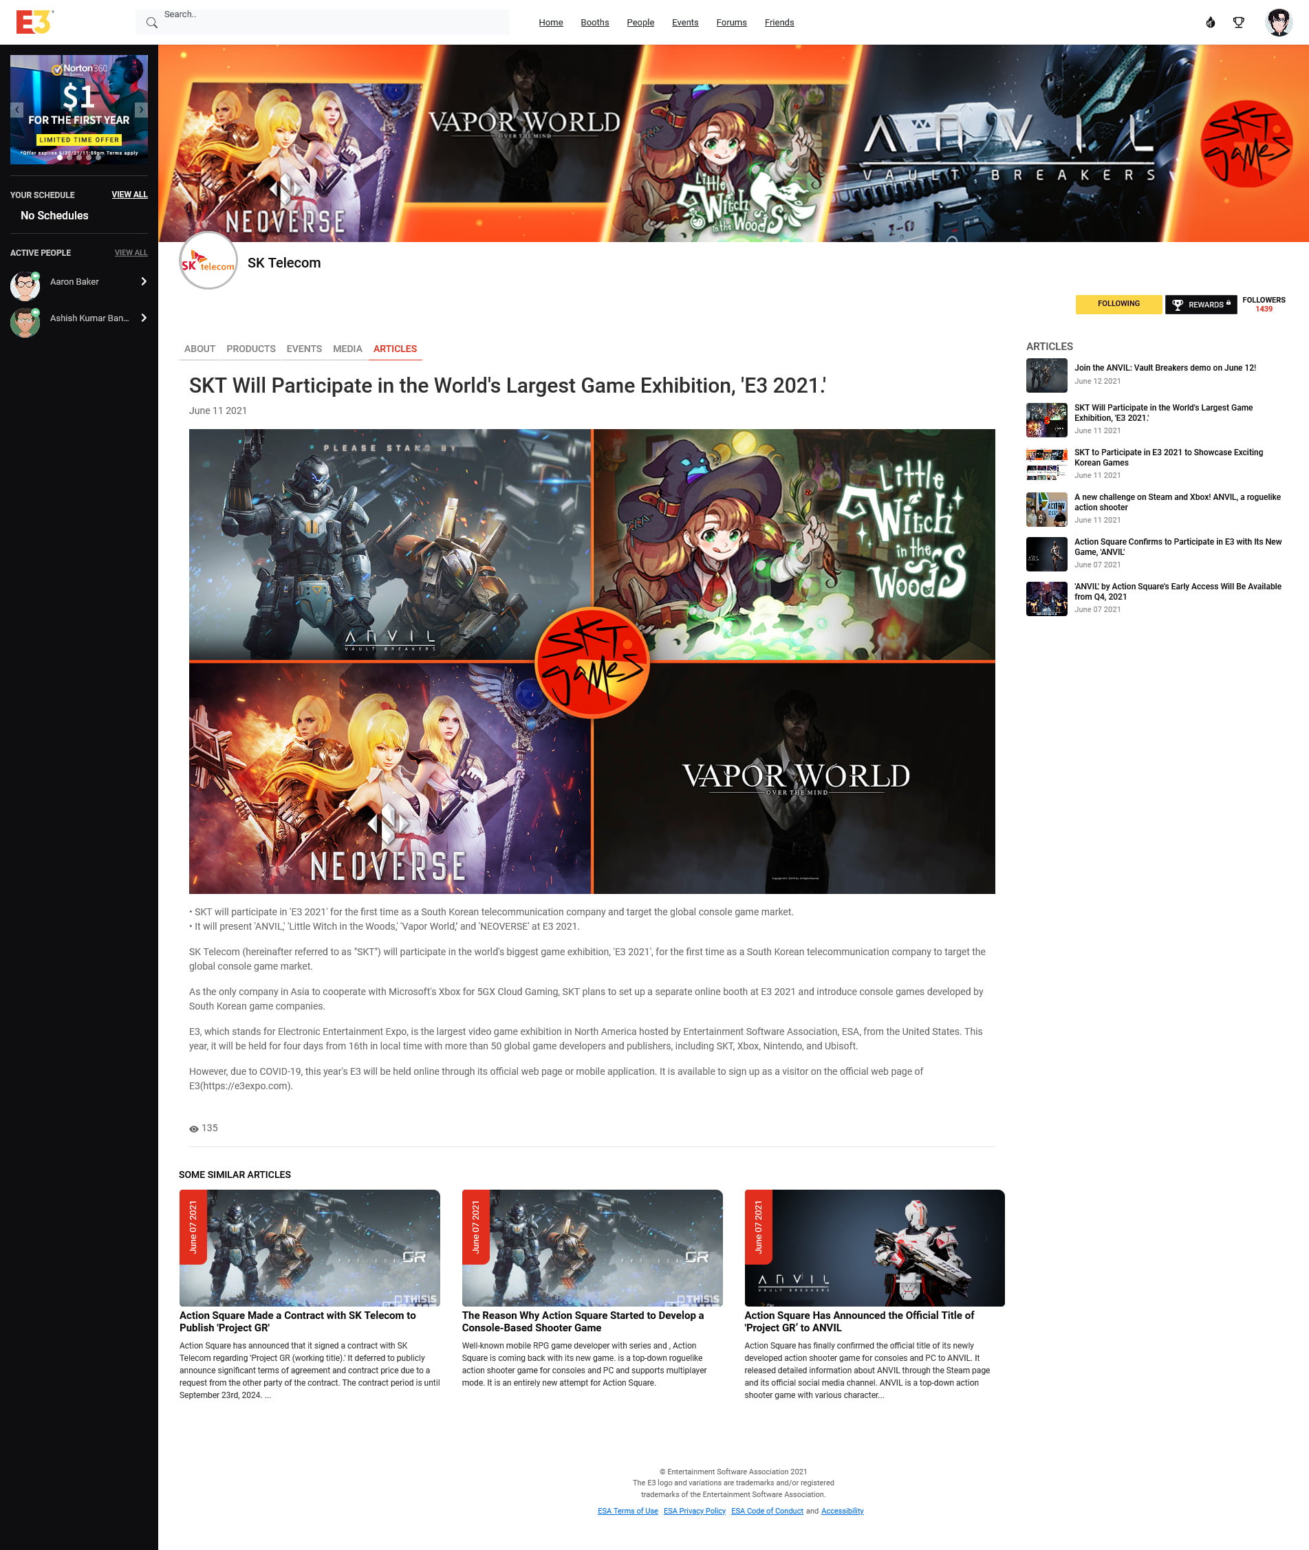This screenshot has height=1550, width=1309.
Task: Click the REWARDS button
Action: pyautogui.click(x=1200, y=304)
